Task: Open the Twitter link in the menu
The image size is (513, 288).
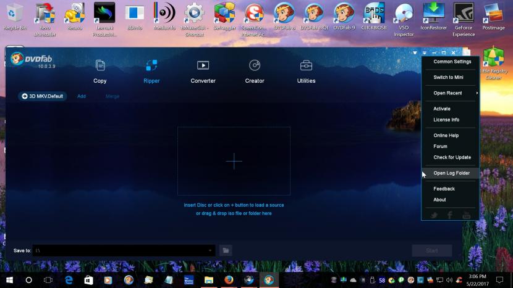Action: point(434,215)
